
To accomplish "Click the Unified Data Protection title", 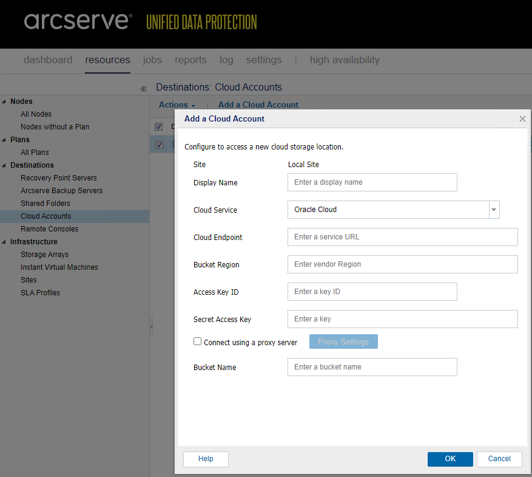I will click(201, 22).
